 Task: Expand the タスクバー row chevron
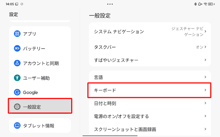[205, 47]
